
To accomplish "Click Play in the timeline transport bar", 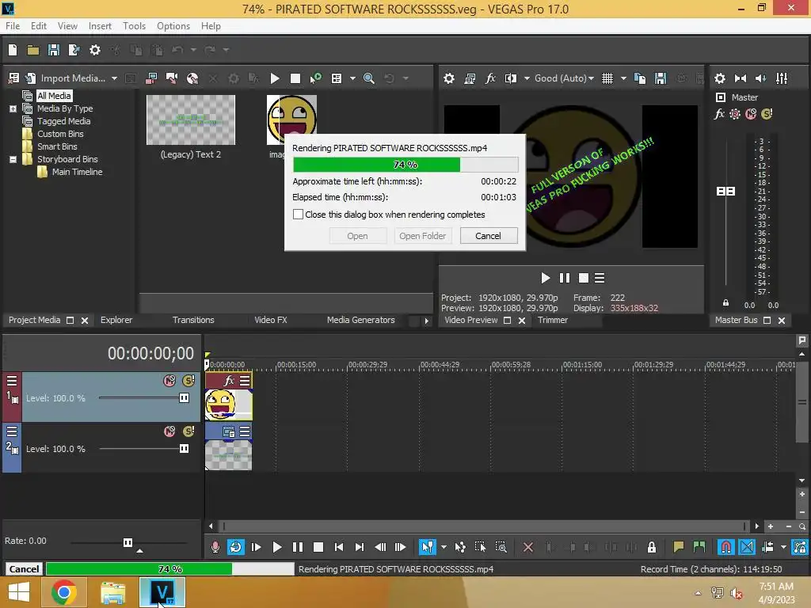I will click(276, 547).
